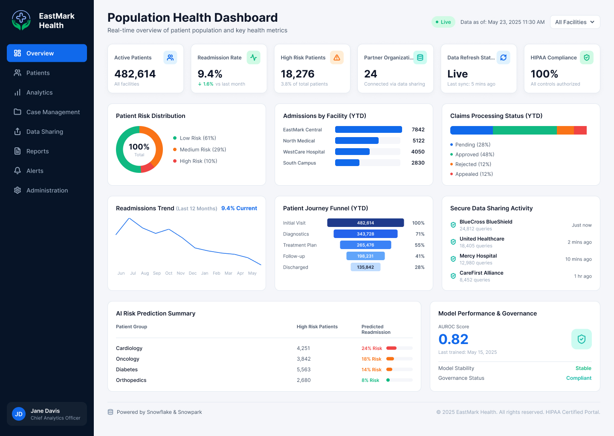This screenshot has width=614, height=436.
Task: Click the Live status badge
Action: click(443, 22)
